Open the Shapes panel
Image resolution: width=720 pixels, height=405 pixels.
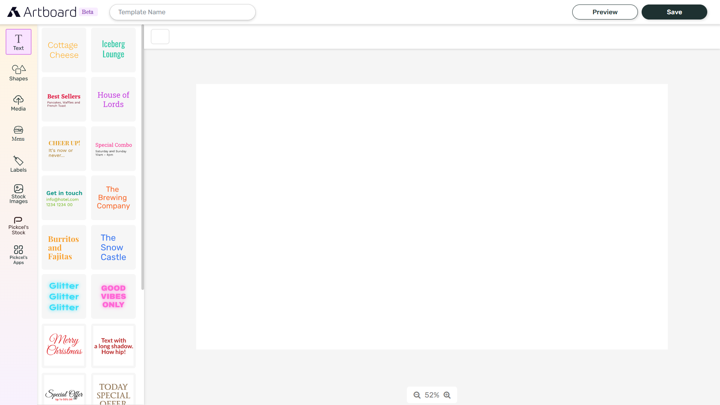(x=18, y=72)
